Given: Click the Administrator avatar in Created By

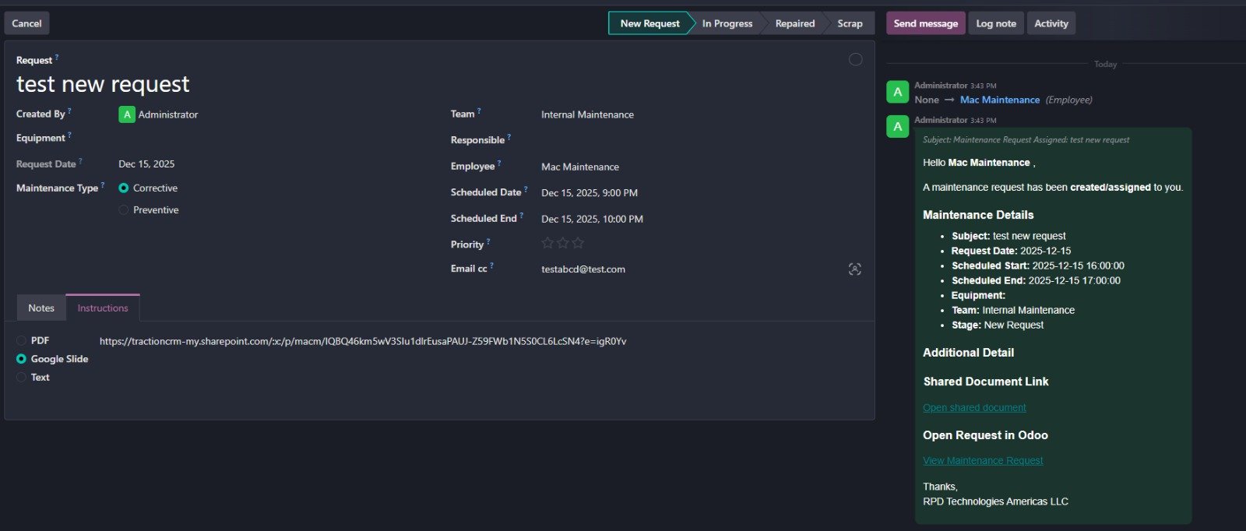Looking at the screenshot, I should click(126, 114).
